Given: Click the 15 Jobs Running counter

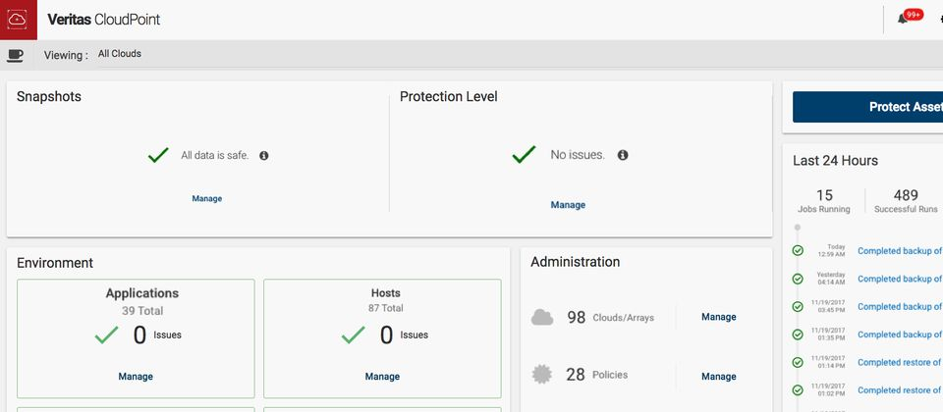Looking at the screenshot, I should click(824, 201).
